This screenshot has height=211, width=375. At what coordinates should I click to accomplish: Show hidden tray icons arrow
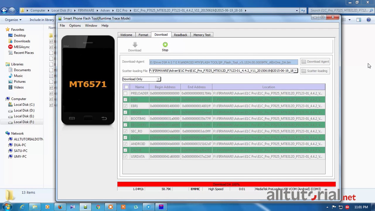pyautogui.click(x=327, y=207)
